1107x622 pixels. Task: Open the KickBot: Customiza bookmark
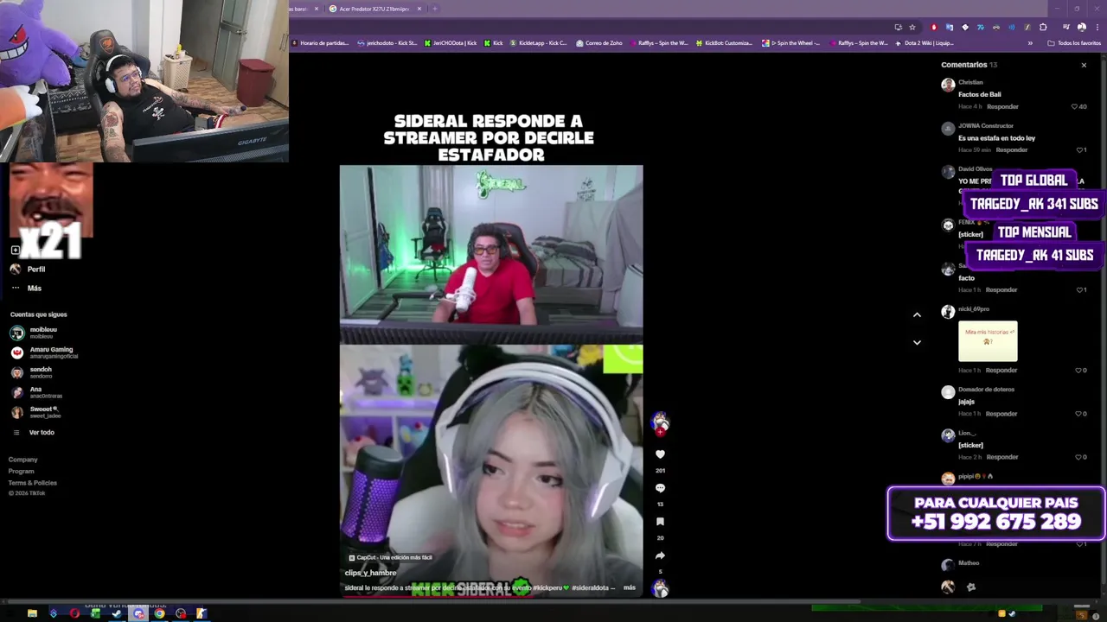[x=724, y=42]
